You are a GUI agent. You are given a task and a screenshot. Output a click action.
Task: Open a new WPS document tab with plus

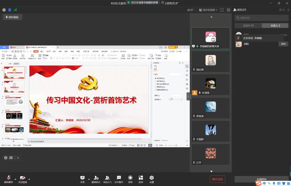pyautogui.click(x=58, y=47)
